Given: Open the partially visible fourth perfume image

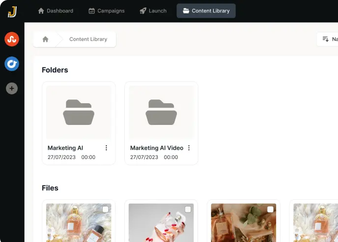Looking at the screenshot, I should coord(316,223).
